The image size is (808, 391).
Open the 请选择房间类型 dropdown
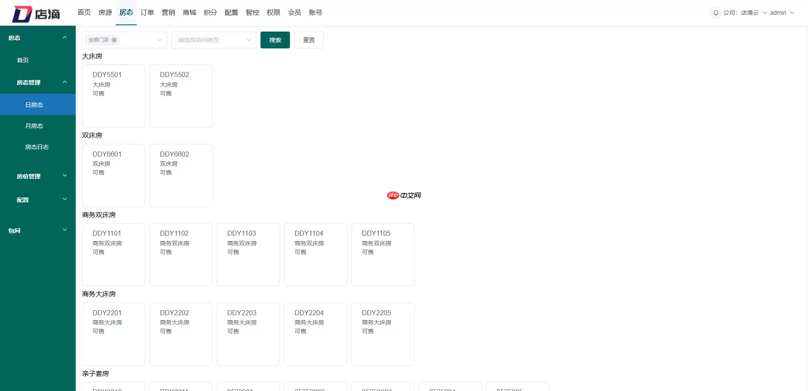(x=213, y=40)
